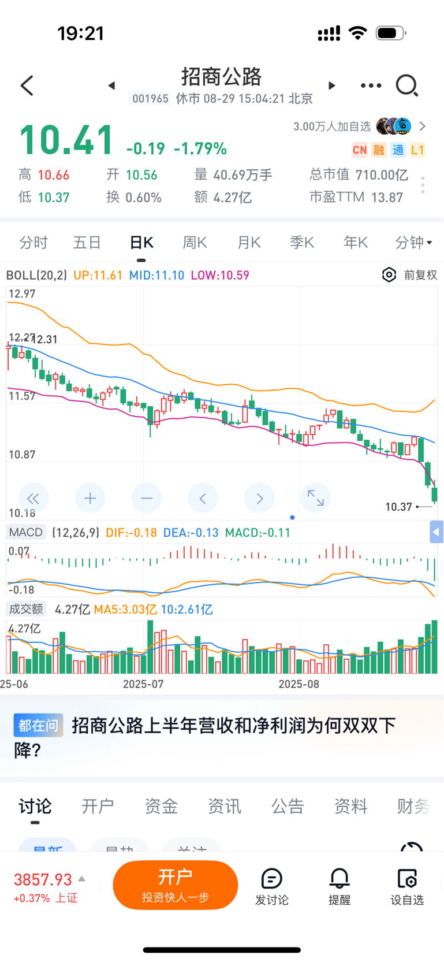Image resolution: width=444 pixels, height=962 pixels.
Task: Open the 资讯 tab
Action: [225, 806]
